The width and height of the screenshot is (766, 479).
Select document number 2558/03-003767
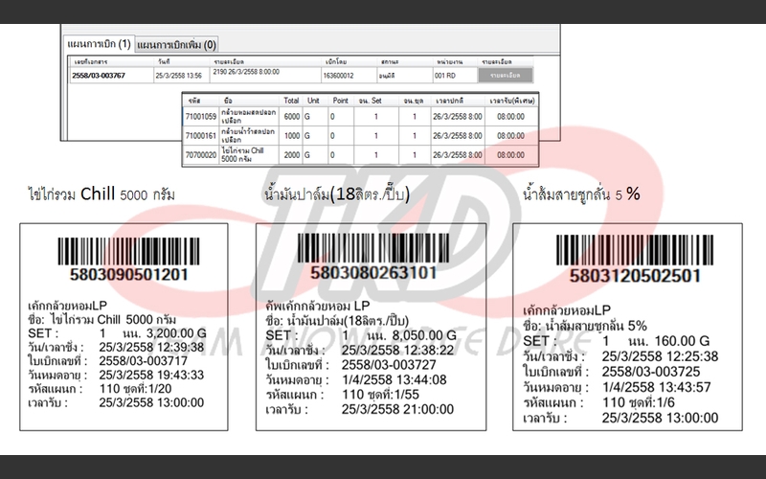click(99, 76)
